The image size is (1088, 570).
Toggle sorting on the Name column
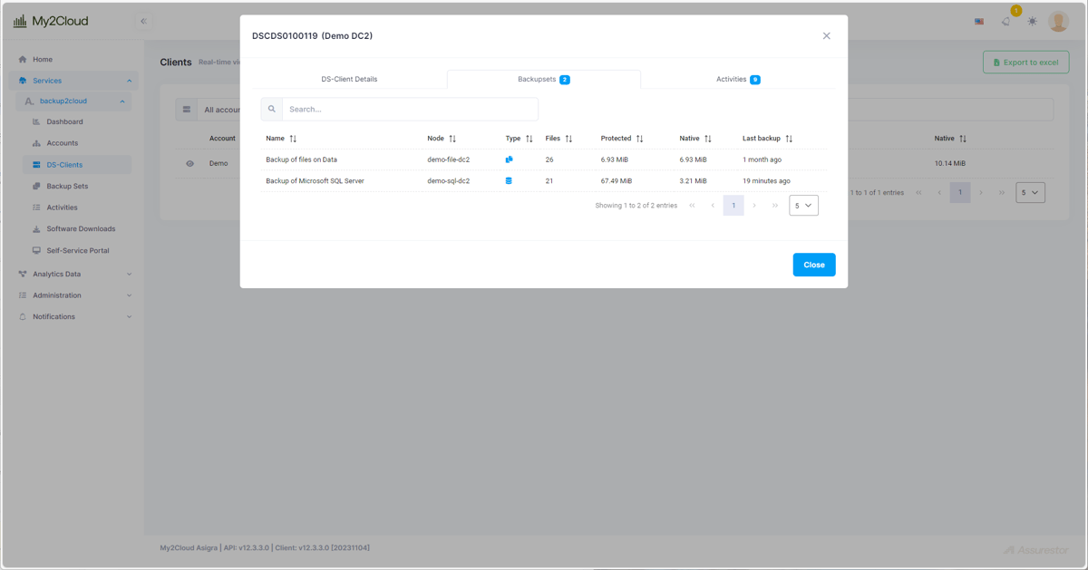pyautogui.click(x=290, y=138)
